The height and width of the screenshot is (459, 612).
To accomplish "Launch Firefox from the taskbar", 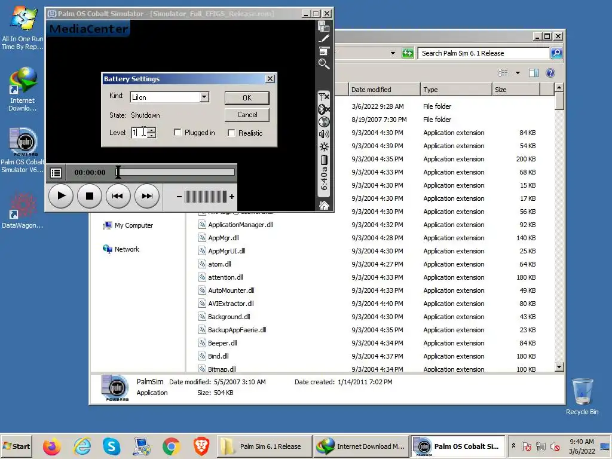I will click(x=51, y=446).
